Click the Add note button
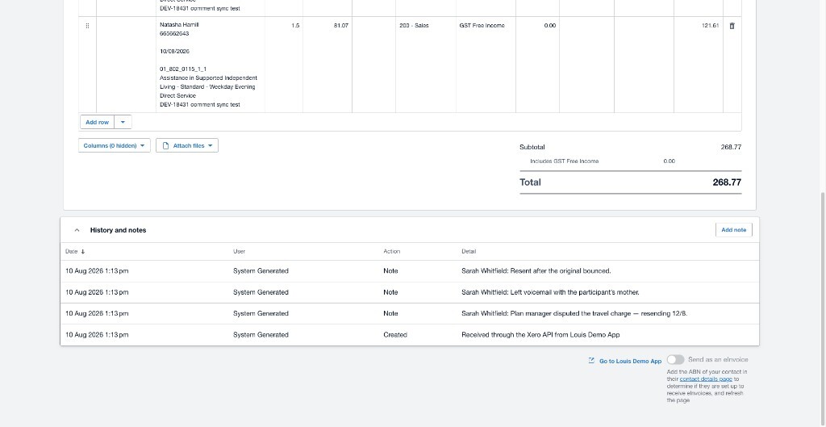 tap(734, 230)
